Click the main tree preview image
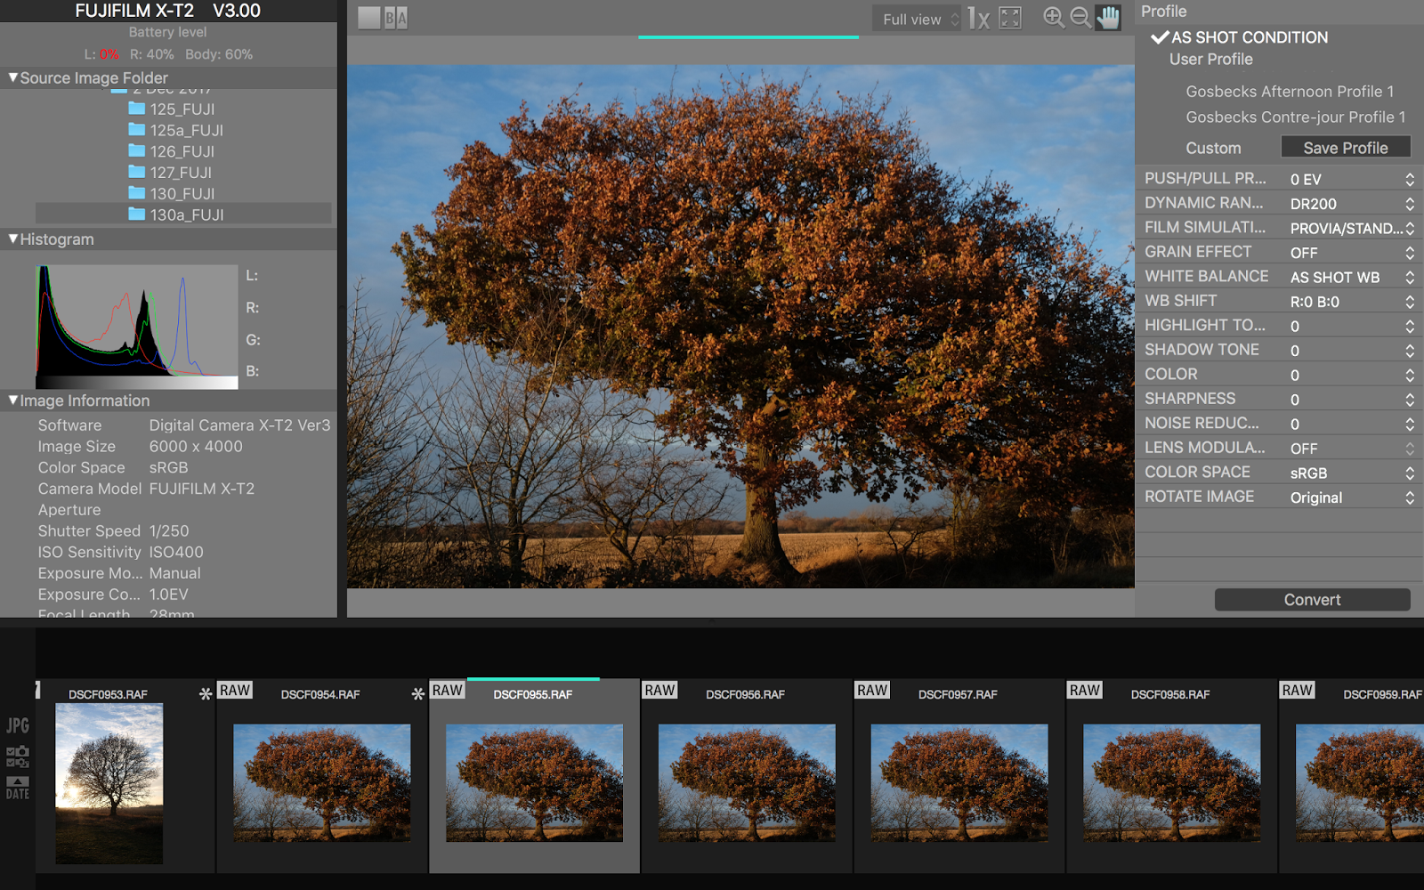 [740, 326]
